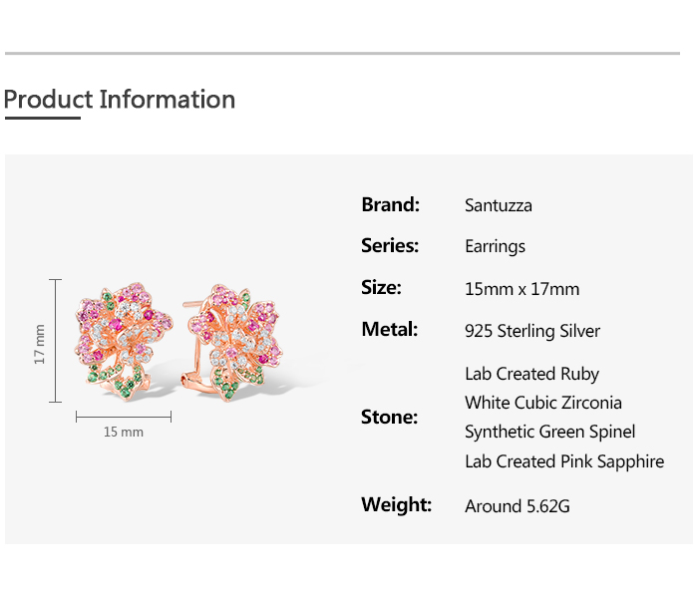This screenshot has height=594, width=698.
Task: Click the Series label
Action: [389, 246]
